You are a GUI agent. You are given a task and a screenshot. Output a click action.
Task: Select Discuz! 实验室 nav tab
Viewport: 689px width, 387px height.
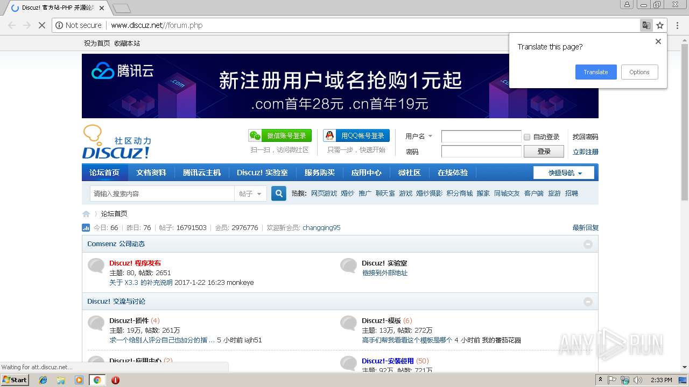point(262,173)
